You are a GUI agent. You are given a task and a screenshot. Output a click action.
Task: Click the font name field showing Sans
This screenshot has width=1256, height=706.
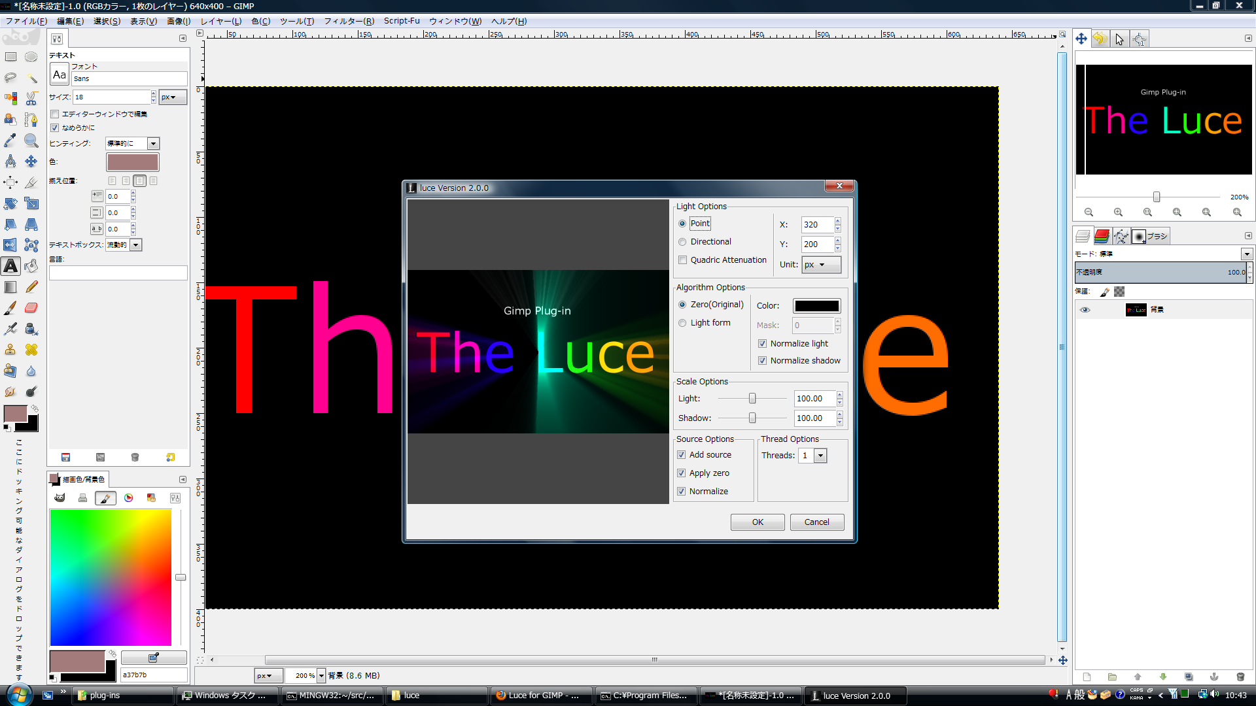pos(130,79)
